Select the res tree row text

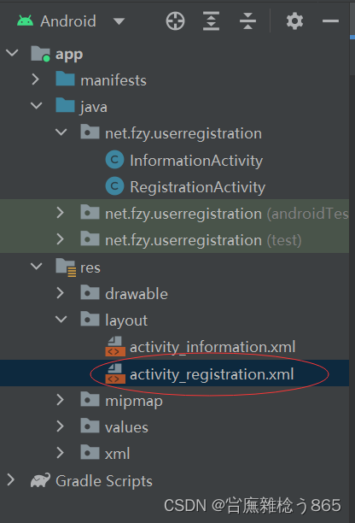pyautogui.click(x=90, y=267)
